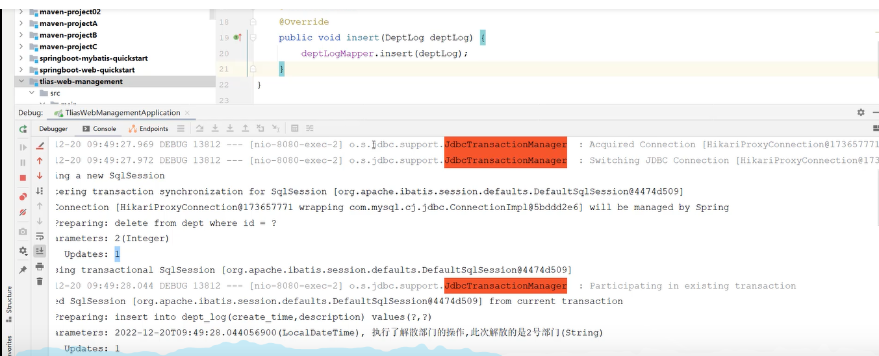Click gray down-arrow console stack trace icon
The image size is (879, 356).
(x=40, y=221)
